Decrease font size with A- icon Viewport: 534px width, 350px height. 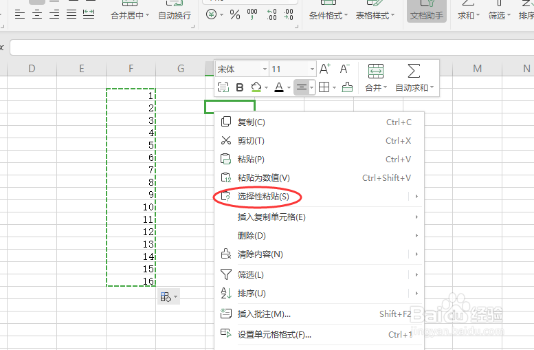click(344, 69)
